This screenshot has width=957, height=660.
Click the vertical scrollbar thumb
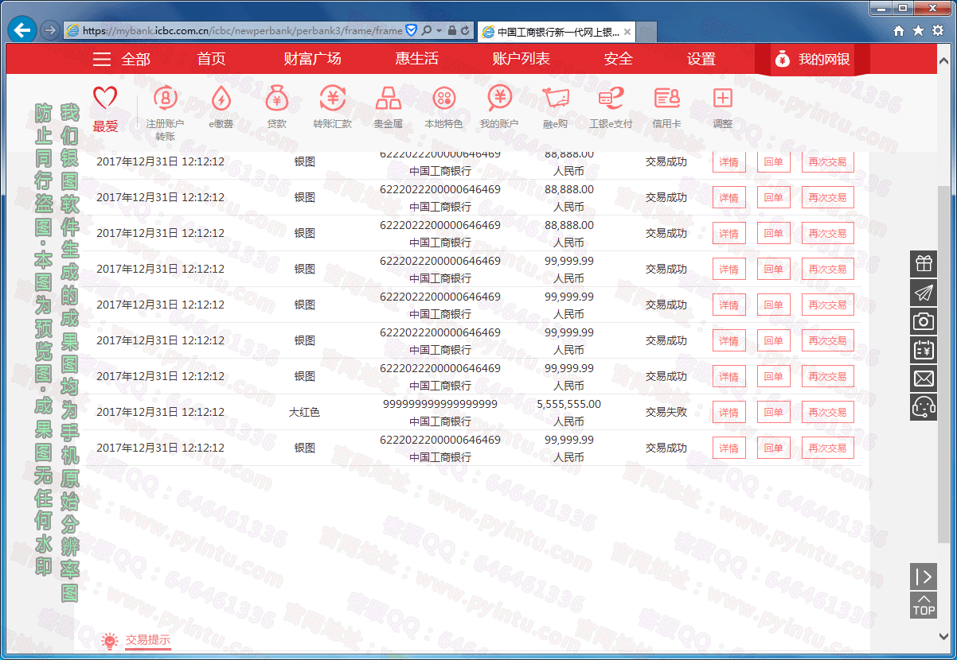coord(943,366)
